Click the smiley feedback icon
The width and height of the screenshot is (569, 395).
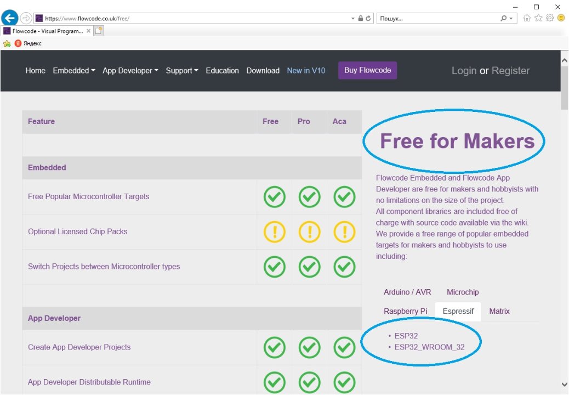561,18
